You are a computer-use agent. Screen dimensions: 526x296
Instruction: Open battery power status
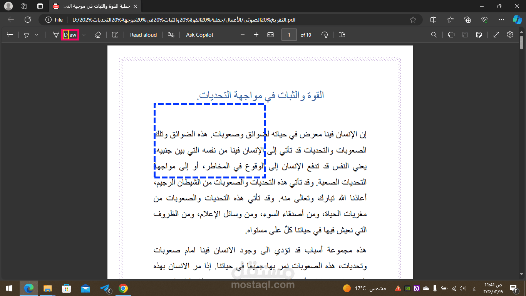(444, 288)
